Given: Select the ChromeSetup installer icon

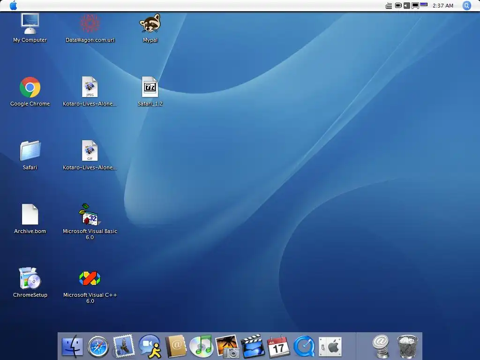Looking at the screenshot, I should click(x=30, y=278).
